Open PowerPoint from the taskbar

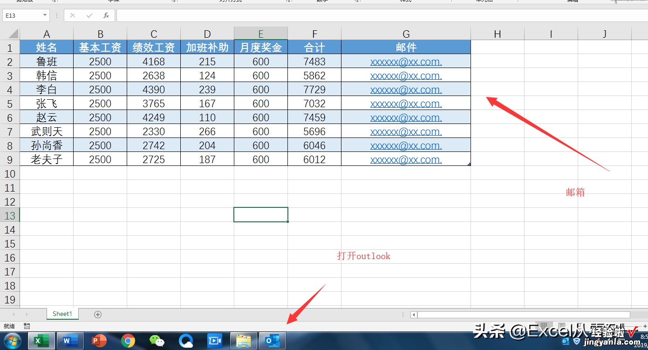99,341
